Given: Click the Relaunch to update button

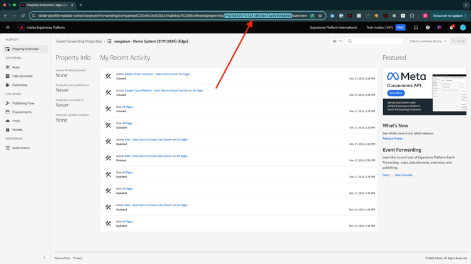Looking at the screenshot, I should tap(448, 16).
